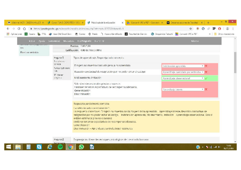Click the 'Finalizar revisión' link
The image size is (241, 170).
(29, 53)
